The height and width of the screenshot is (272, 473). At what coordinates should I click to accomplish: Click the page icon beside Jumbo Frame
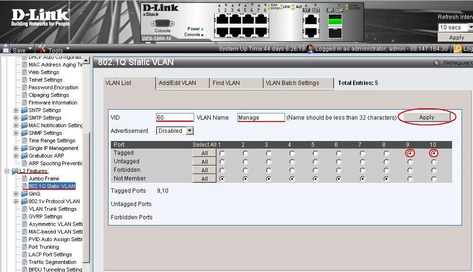point(25,178)
